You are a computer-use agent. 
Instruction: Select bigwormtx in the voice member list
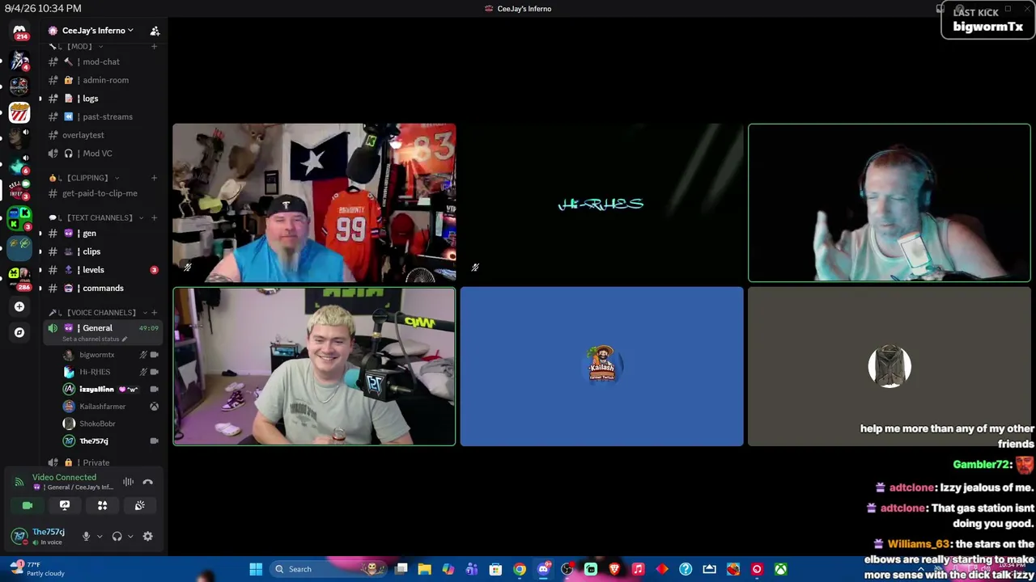point(111,355)
